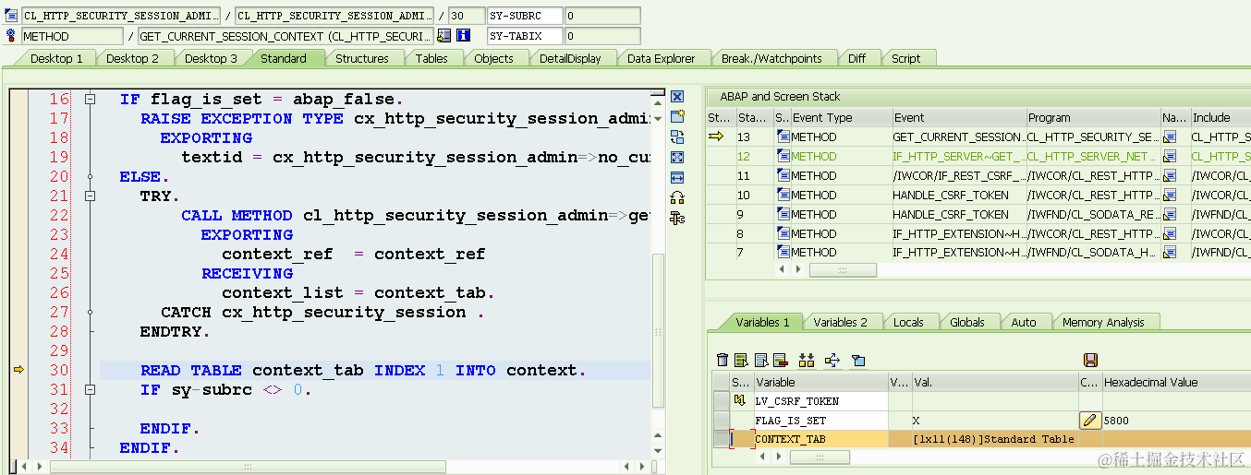
Task: Close the source code tool via the X icon
Action: pos(677,97)
